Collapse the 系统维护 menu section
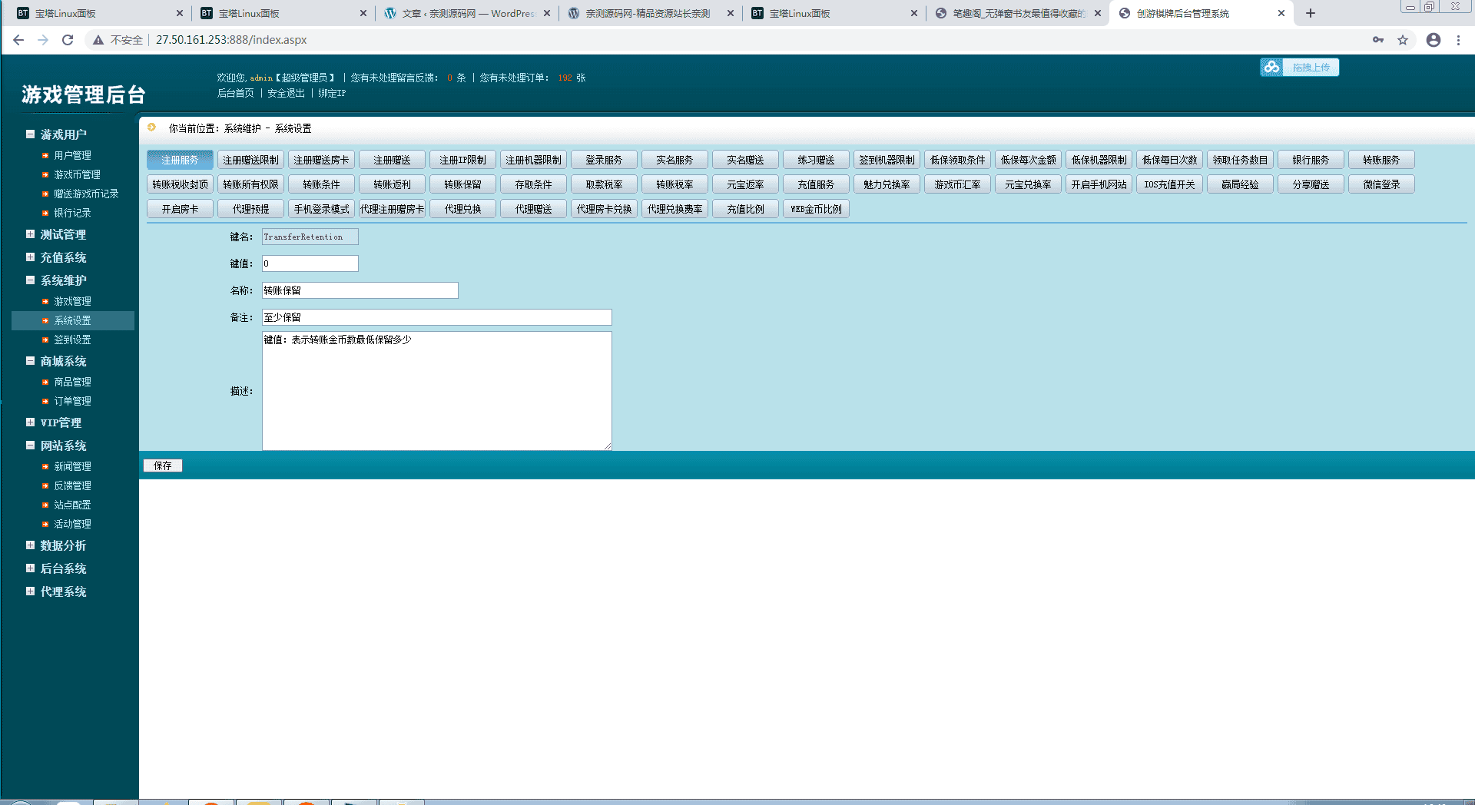The height and width of the screenshot is (805, 1475). pos(30,280)
